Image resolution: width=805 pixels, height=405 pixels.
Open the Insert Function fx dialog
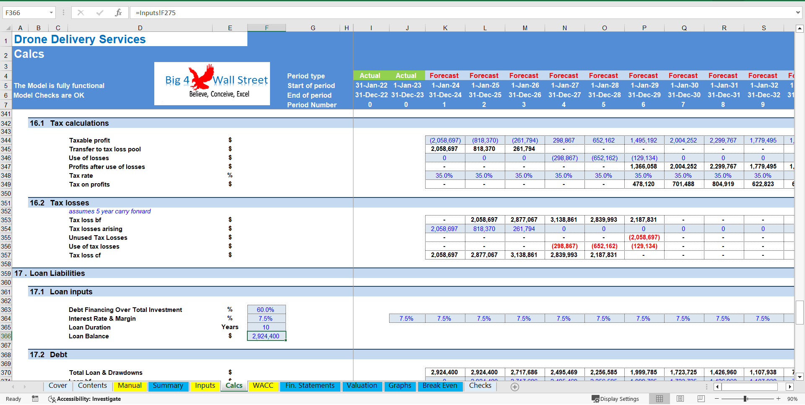(x=118, y=13)
